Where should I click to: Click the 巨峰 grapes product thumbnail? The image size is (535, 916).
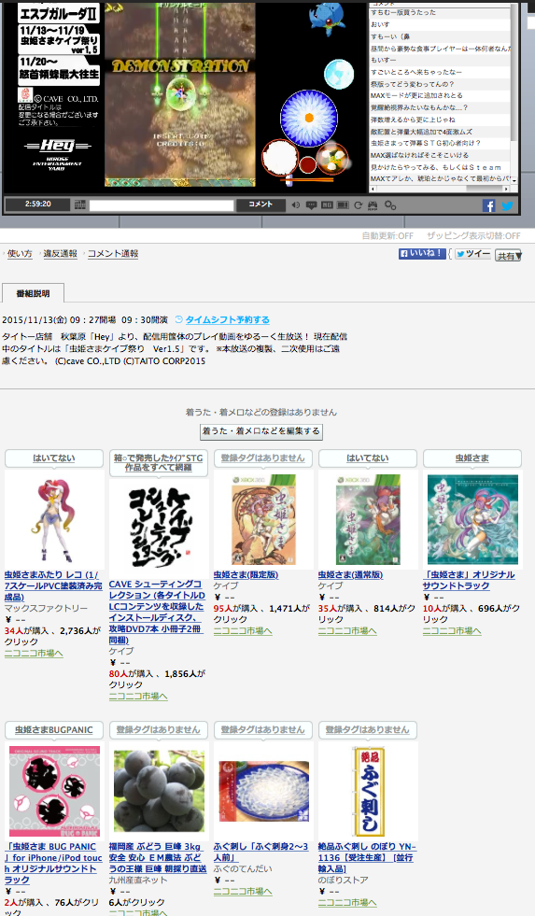159,791
